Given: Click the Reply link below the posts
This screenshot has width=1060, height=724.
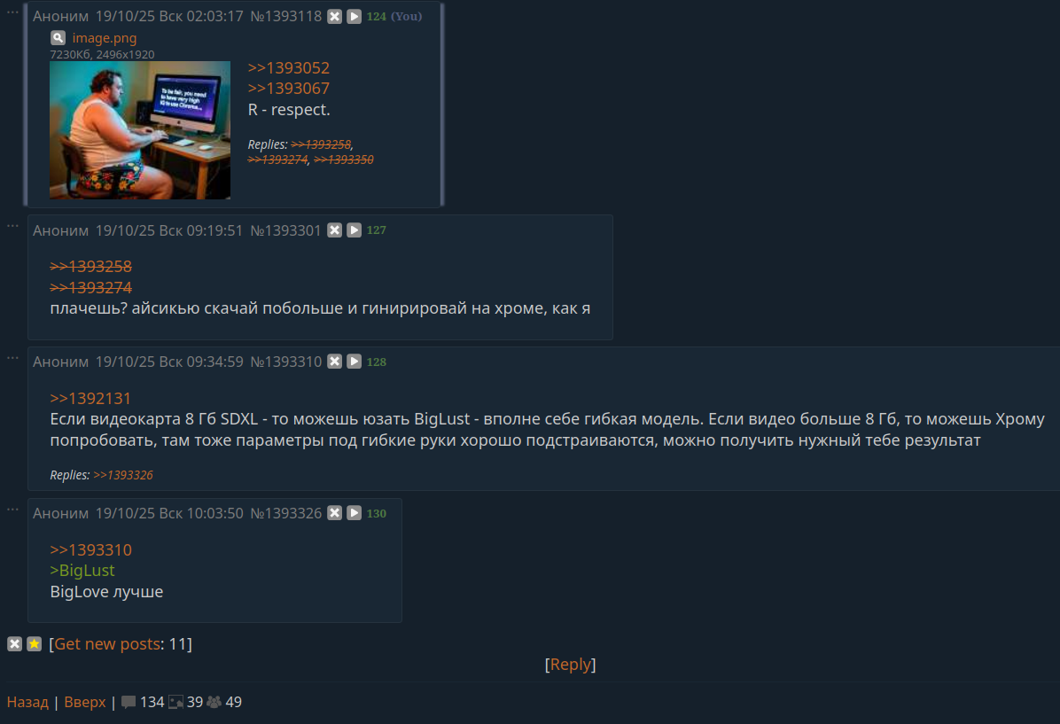Looking at the screenshot, I should coord(571,665).
